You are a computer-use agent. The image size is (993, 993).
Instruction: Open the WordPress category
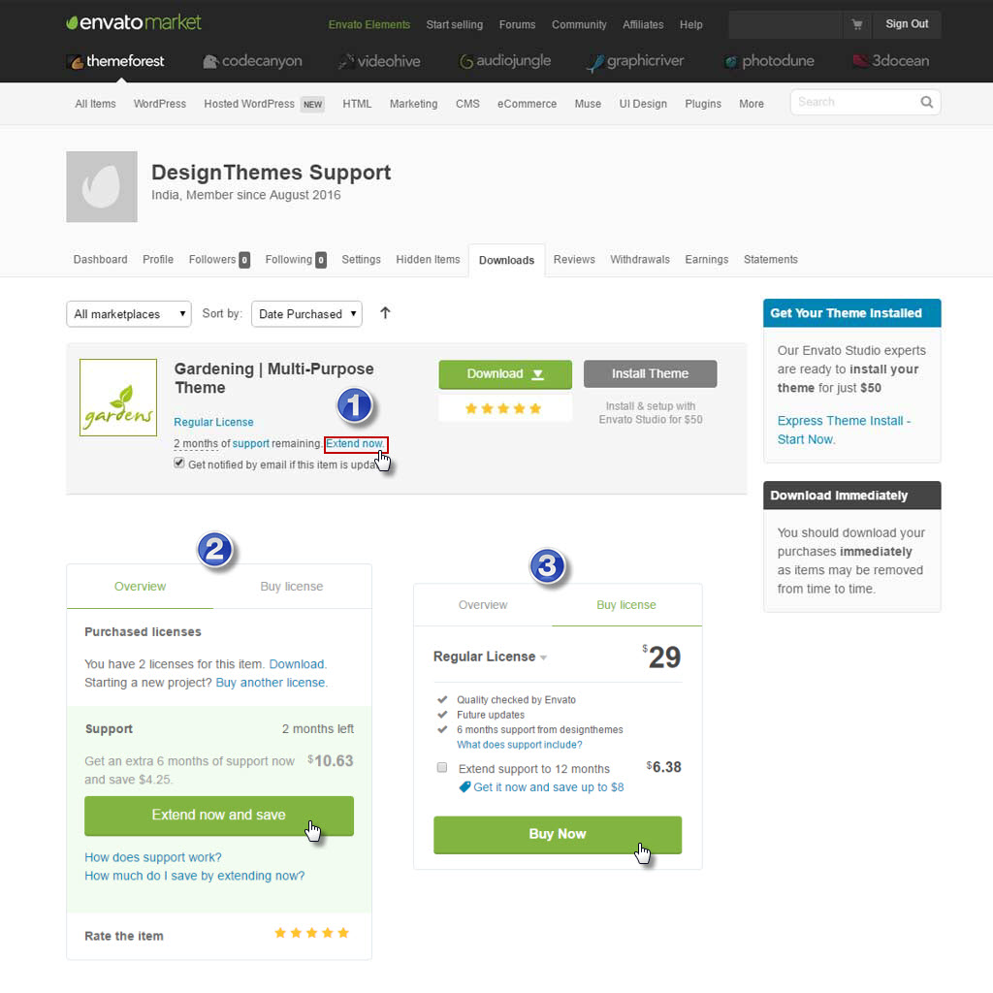click(x=160, y=104)
